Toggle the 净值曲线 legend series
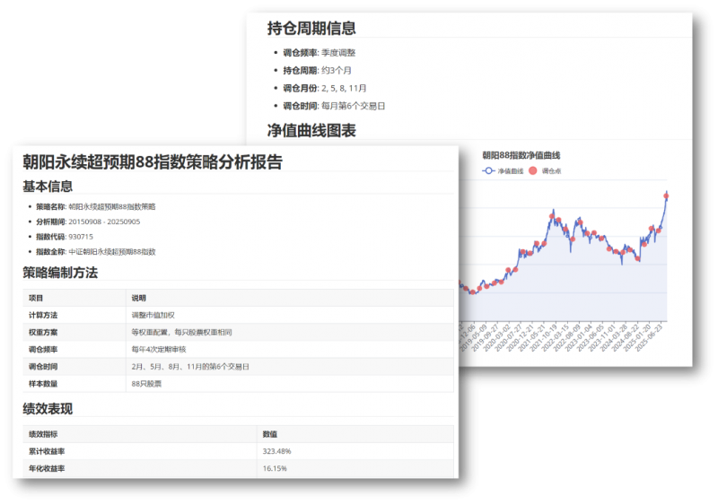The height and width of the screenshot is (504, 718). click(511, 169)
